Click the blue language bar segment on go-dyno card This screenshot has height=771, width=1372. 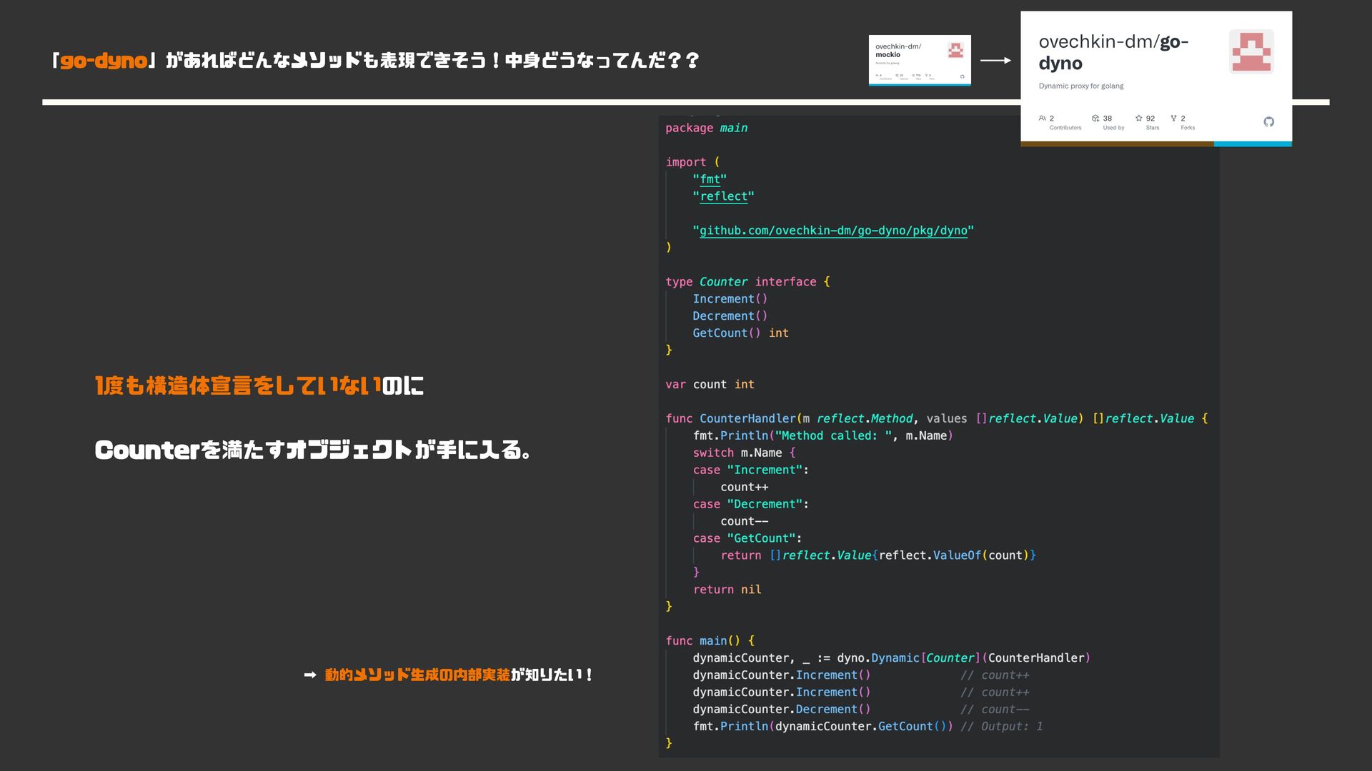pos(1252,144)
